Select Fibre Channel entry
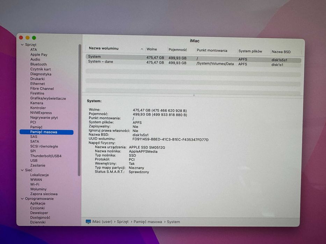Viewport: 326px width, 244px height. point(42,89)
